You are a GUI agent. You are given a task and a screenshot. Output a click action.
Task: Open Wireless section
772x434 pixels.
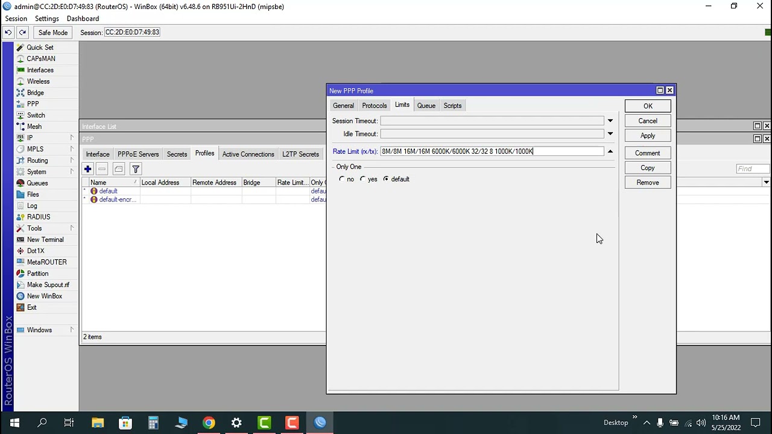tap(38, 81)
